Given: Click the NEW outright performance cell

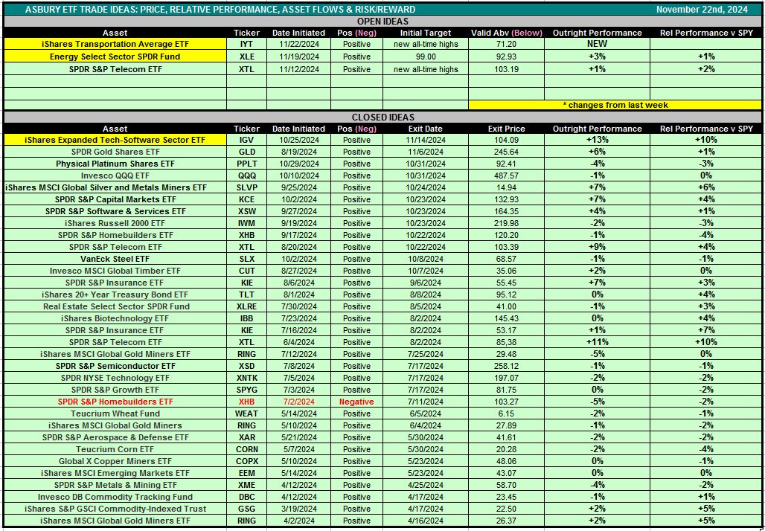Looking at the screenshot, I should pyautogui.click(x=597, y=45).
